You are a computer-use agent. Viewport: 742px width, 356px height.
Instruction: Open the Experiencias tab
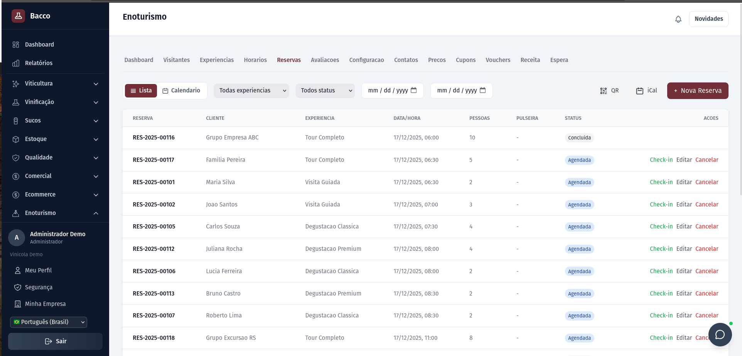pos(216,60)
